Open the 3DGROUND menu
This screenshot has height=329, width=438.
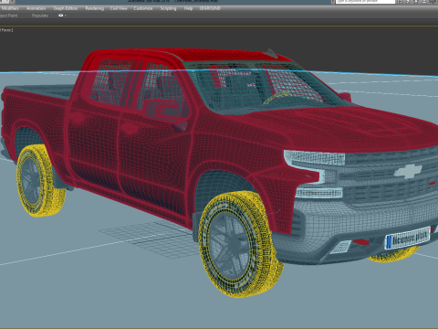(x=210, y=8)
